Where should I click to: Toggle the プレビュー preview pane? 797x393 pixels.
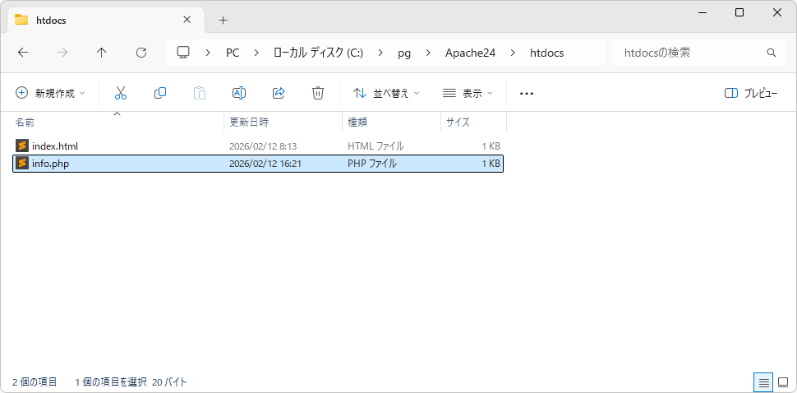click(751, 94)
